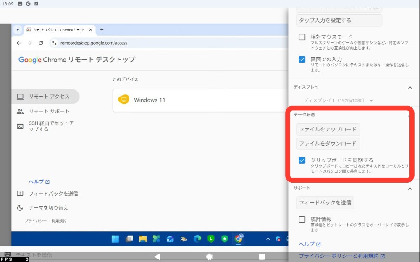Enable 相対マウスモード checkbox
Viewport: 420px width, 262px height.
(302, 37)
